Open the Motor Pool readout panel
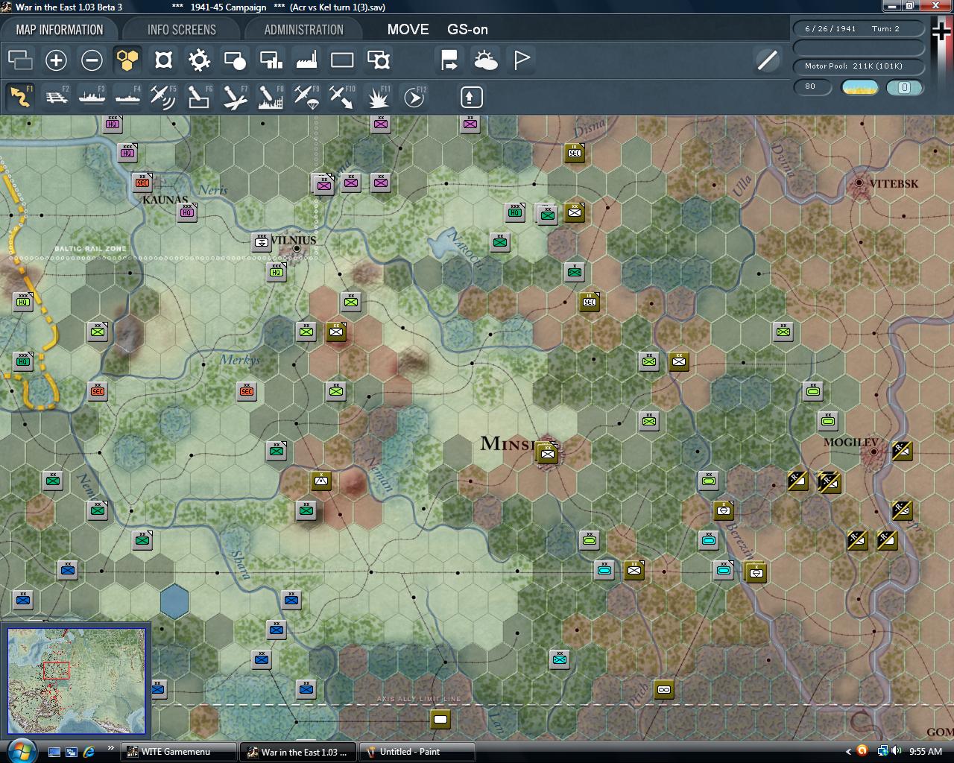This screenshot has width=954, height=763. pos(859,66)
